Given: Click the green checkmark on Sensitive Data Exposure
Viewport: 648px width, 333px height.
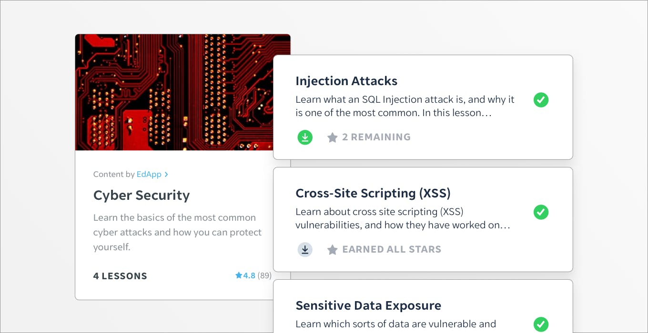Looking at the screenshot, I should [541, 324].
